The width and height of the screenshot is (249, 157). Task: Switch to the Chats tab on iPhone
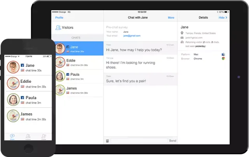click(12, 137)
